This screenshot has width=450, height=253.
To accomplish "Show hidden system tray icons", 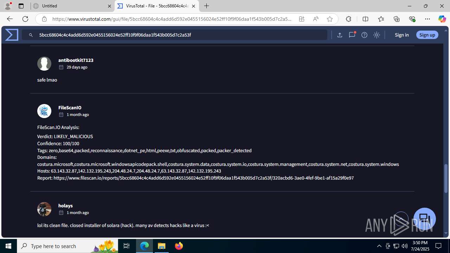I will [379, 246].
